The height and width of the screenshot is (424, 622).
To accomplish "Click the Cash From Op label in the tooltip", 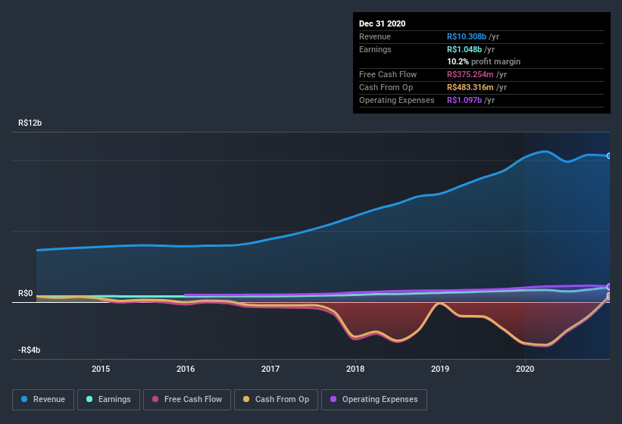I will point(386,87).
